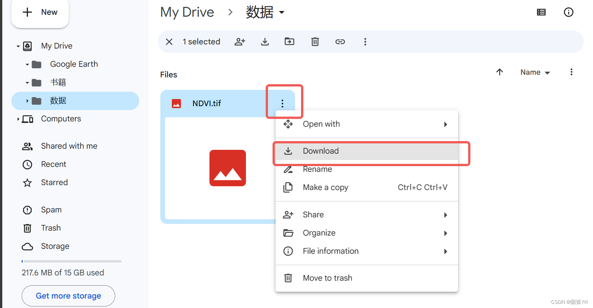
Task: Choose Move to trash in context menu
Action: [366, 278]
